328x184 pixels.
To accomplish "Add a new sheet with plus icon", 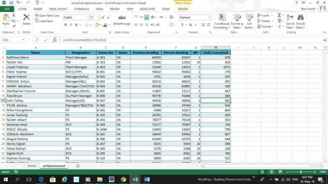I will tap(78, 166).
